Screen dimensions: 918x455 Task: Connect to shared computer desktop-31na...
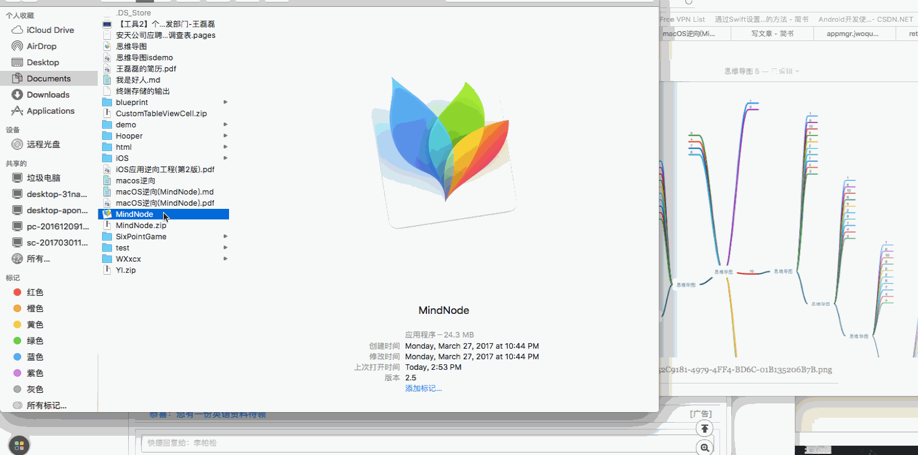tap(57, 194)
